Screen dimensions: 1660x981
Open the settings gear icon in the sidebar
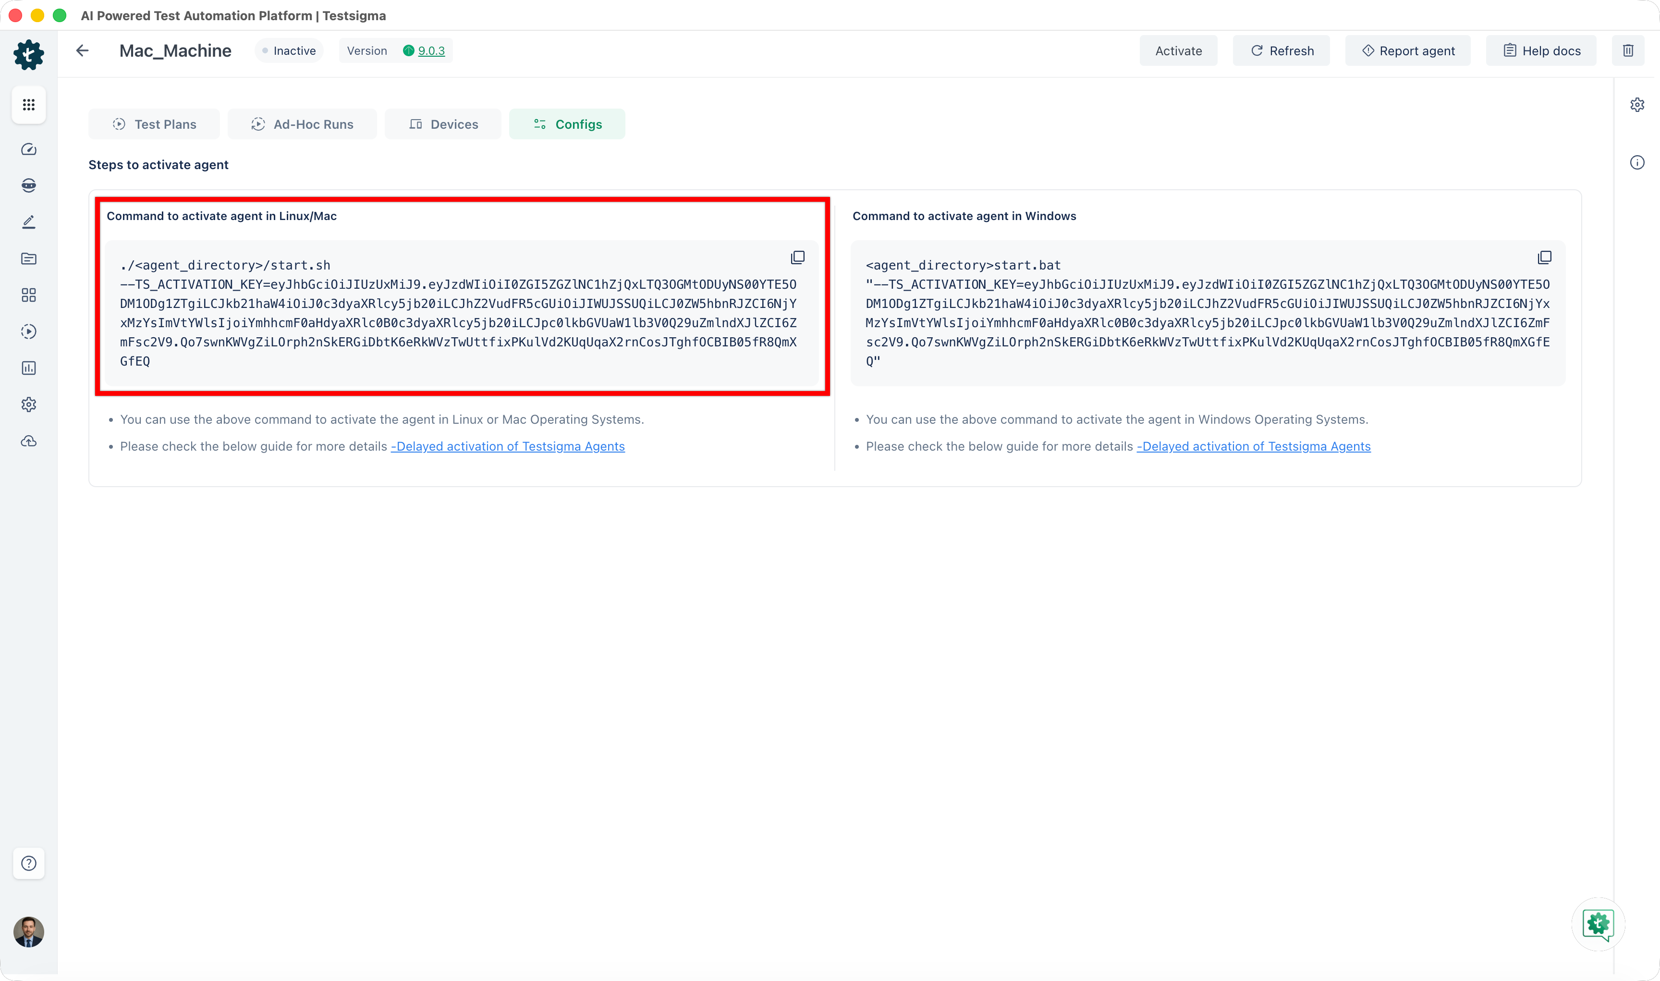point(28,404)
